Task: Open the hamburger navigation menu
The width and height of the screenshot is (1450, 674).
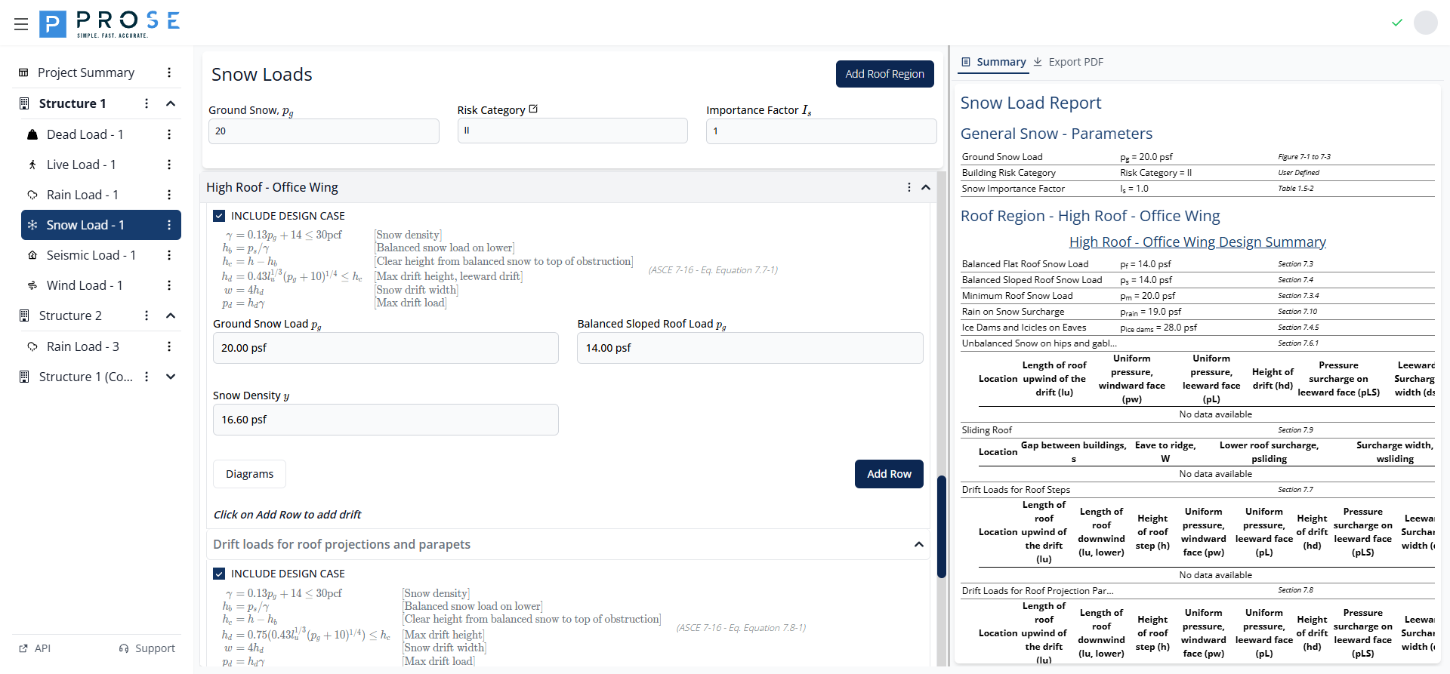Action: pyautogui.click(x=21, y=24)
